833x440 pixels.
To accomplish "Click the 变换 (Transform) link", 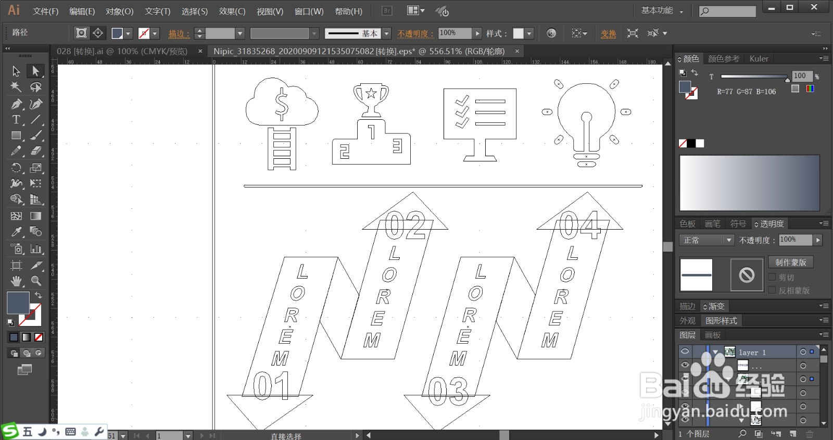I will 608,33.
